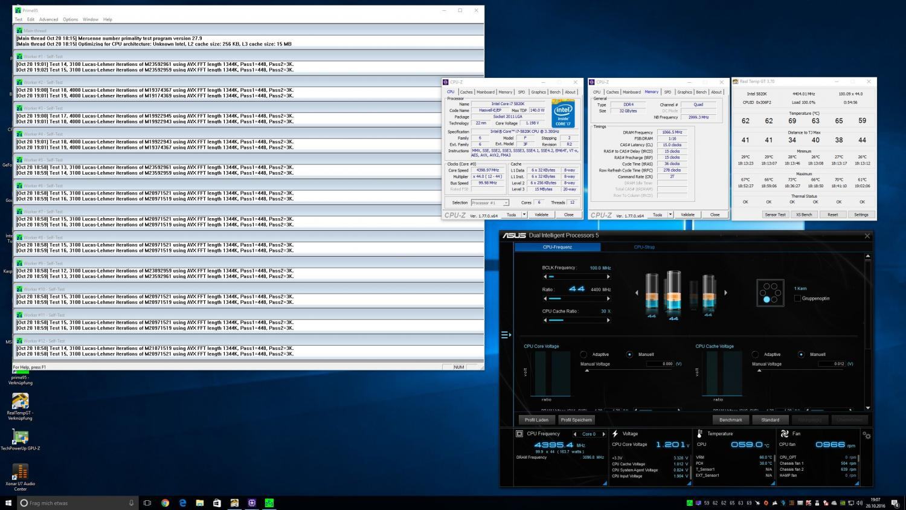Switch to the SPD tab in CPU-Z Memory window
Screen dimensions: 906x510
click(x=667, y=92)
